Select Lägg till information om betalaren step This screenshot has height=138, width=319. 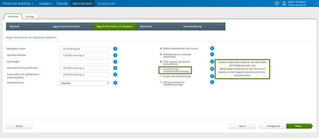tap(114, 26)
